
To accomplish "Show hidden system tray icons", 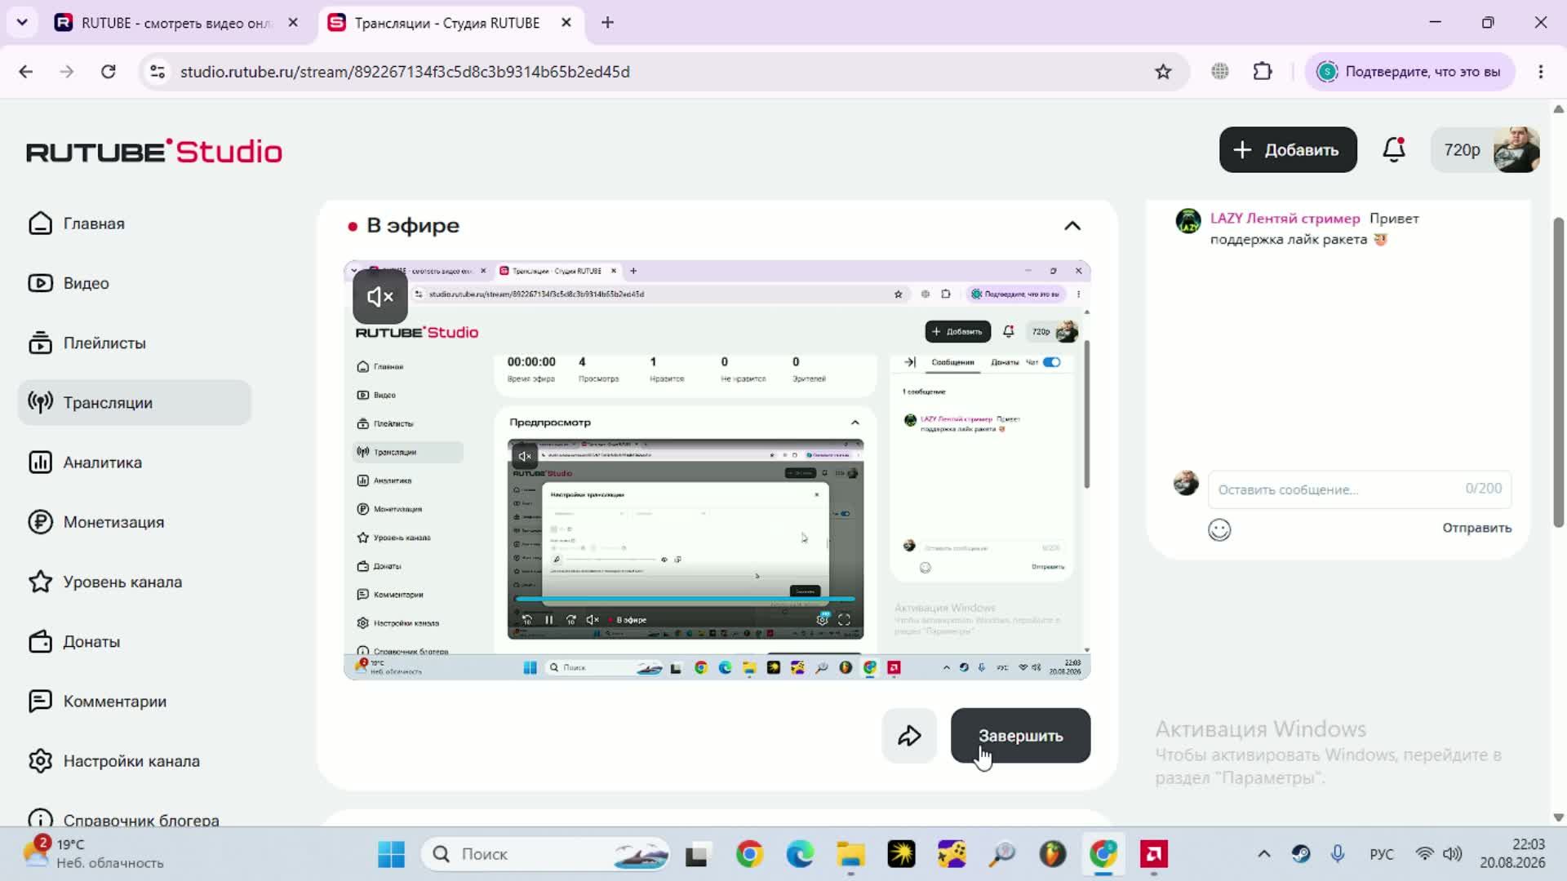I will click(1264, 854).
